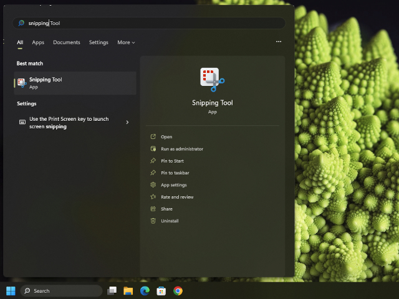Image resolution: width=399 pixels, height=299 pixels.
Task: Open Snipping Tool from the Best match result
Action: (75, 83)
